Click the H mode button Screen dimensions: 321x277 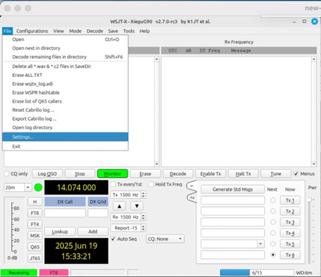(x=35, y=202)
